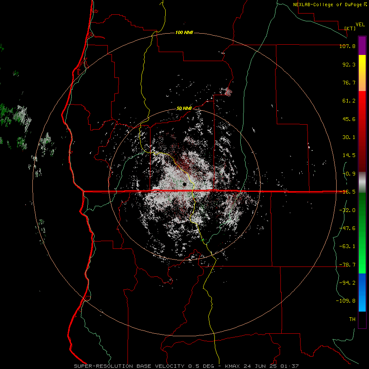The height and width of the screenshot is (369, 369).
Task: Click the -78.7 velocity scale value
Action: (x=347, y=265)
